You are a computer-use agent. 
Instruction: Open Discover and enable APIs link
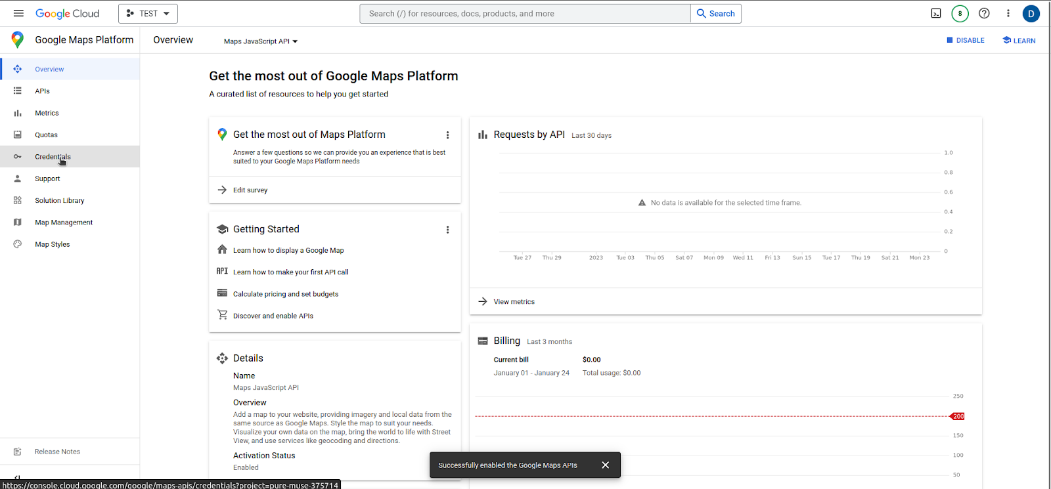point(273,316)
